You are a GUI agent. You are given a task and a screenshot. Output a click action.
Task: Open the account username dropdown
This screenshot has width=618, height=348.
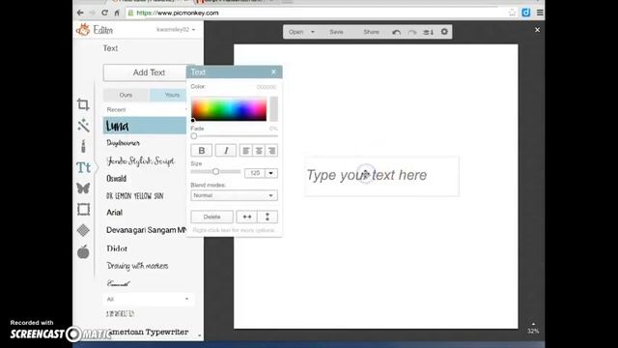(x=176, y=30)
